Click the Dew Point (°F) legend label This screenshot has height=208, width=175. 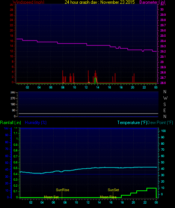[x=160, y=123]
